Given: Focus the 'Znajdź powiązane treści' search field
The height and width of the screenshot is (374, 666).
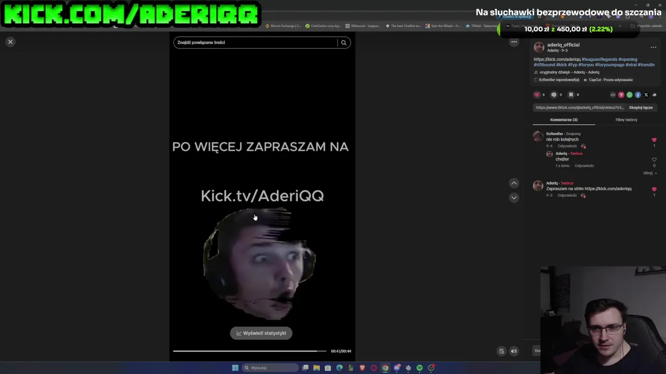Looking at the screenshot, I should [255, 43].
